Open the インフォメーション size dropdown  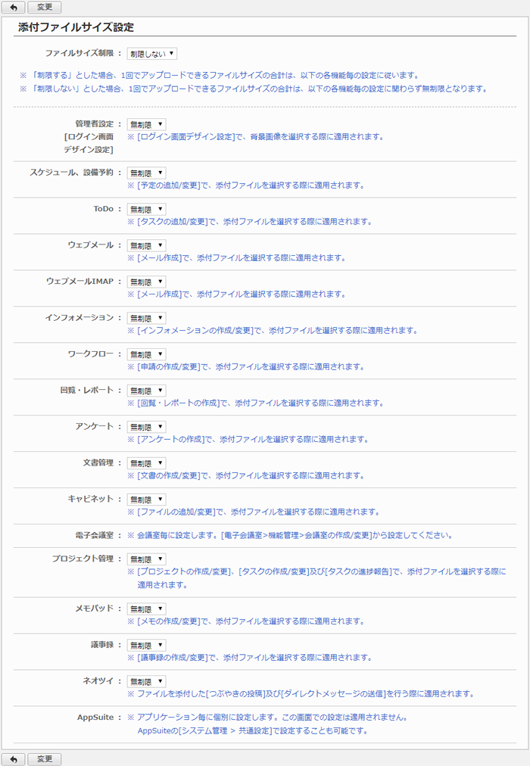[146, 319]
